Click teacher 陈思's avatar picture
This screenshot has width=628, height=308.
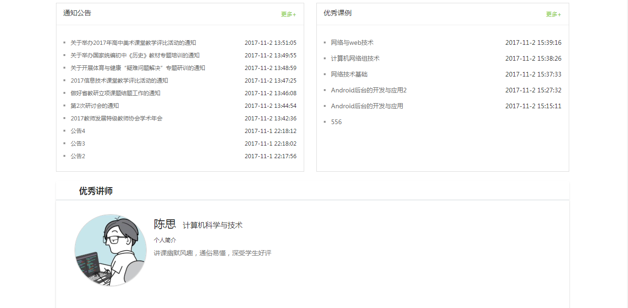(111, 250)
